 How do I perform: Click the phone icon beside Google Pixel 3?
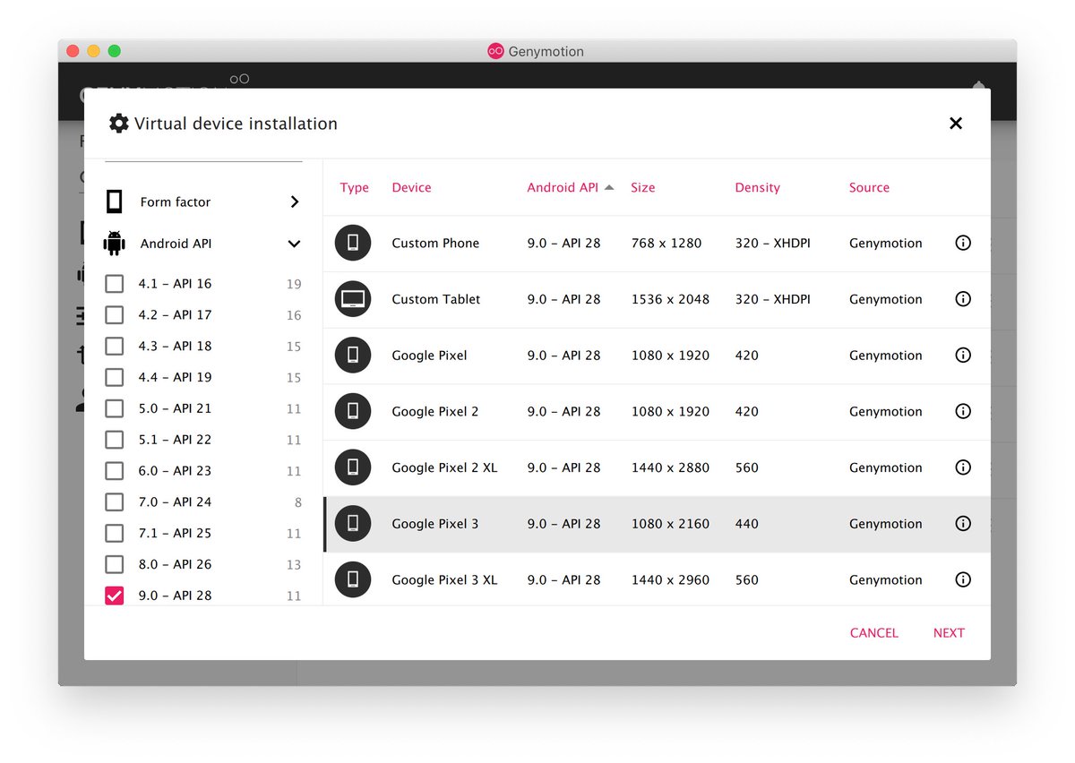point(353,524)
